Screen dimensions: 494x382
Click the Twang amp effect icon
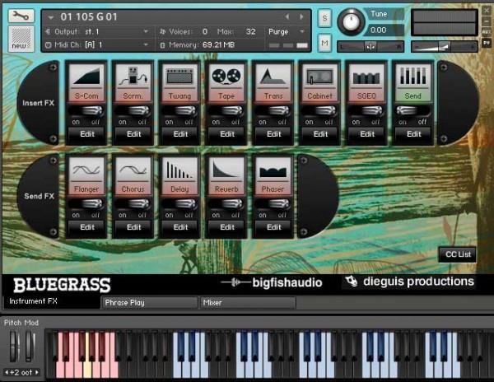click(x=179, y=77)
